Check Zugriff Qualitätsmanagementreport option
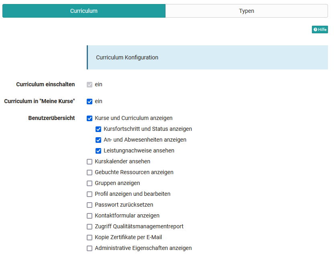Viewport: 334px width, 258px height. [x=90, y=227]
